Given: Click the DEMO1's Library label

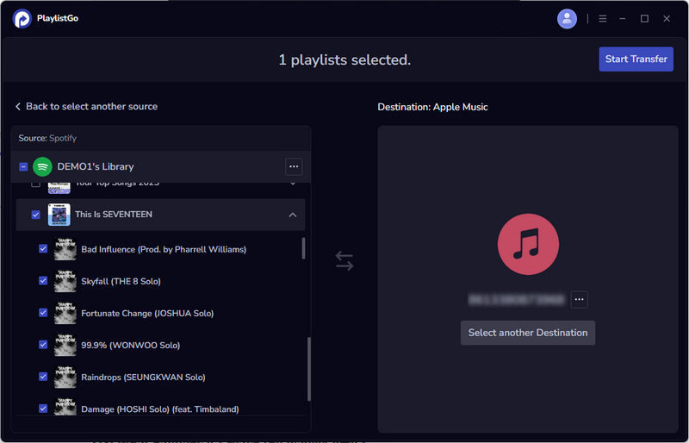Looking at the screenshot, I should tap(96, 166).
